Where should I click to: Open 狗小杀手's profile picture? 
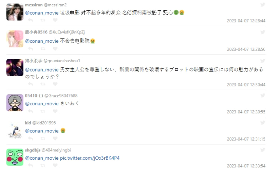pyautogui.click(x=15, y=68)
